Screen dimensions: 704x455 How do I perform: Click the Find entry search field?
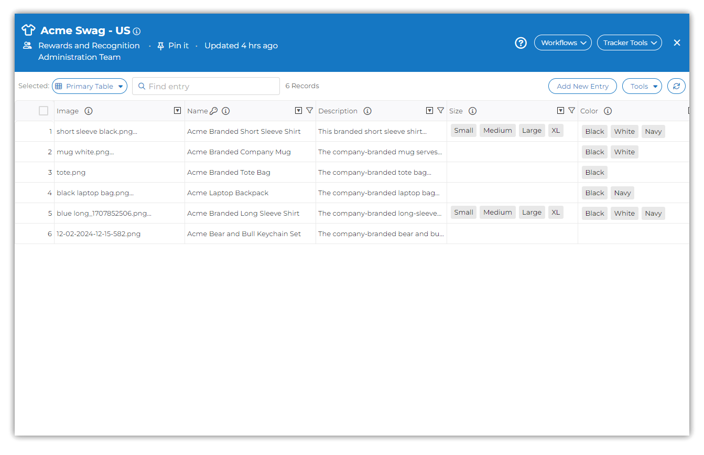click(x=206, y=86)
